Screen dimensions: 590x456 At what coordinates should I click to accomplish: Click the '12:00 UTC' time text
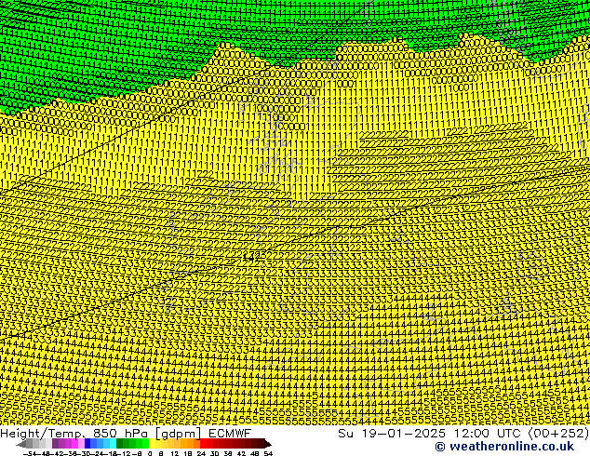click(x=489, y=433)
